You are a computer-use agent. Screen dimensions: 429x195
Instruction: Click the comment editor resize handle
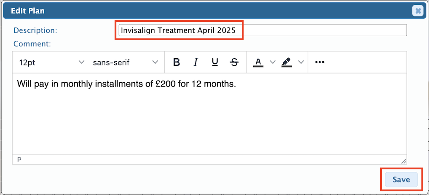(x=403, y=161)
